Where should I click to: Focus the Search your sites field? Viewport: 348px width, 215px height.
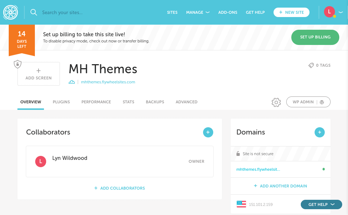coord(62,12)
